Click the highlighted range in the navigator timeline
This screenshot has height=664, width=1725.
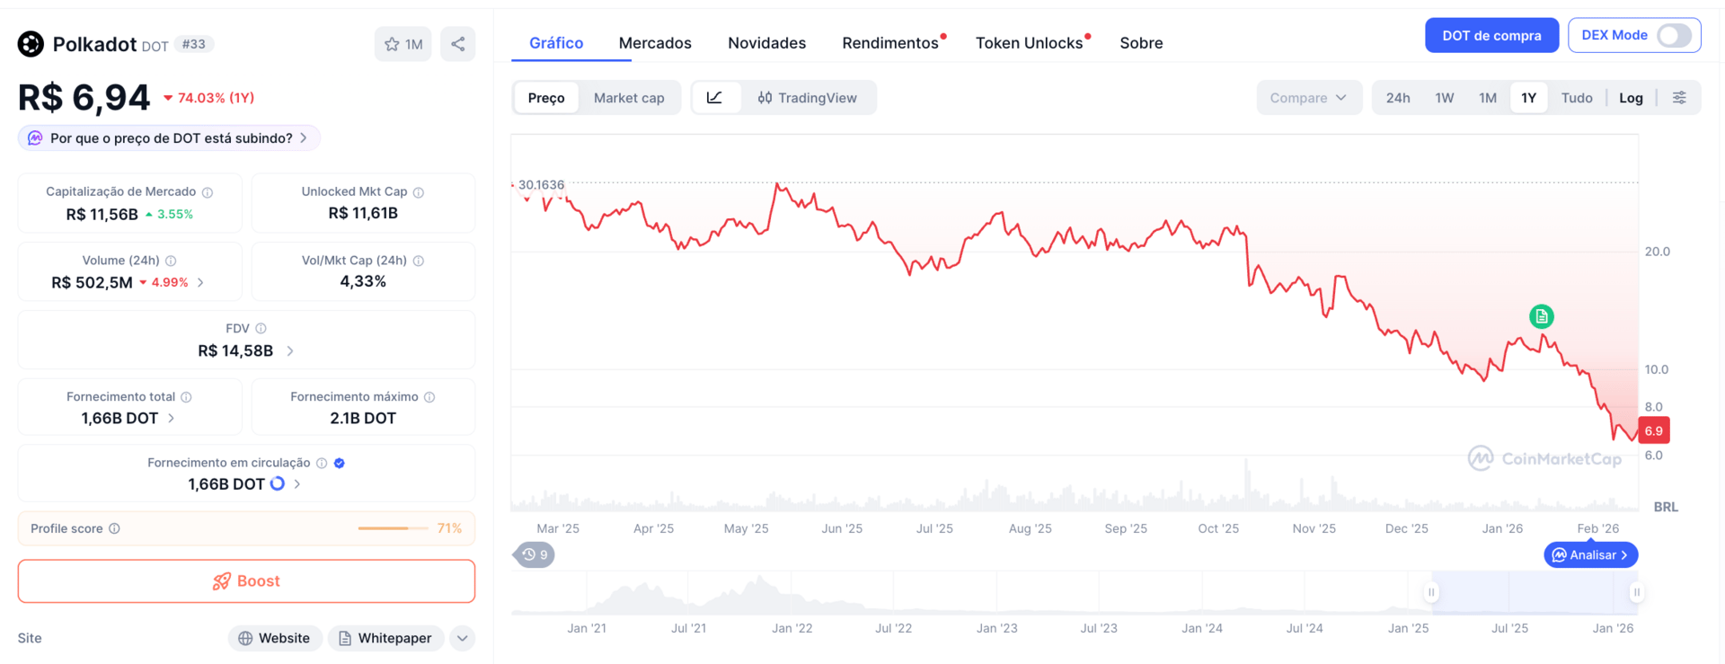point(1534,593)
